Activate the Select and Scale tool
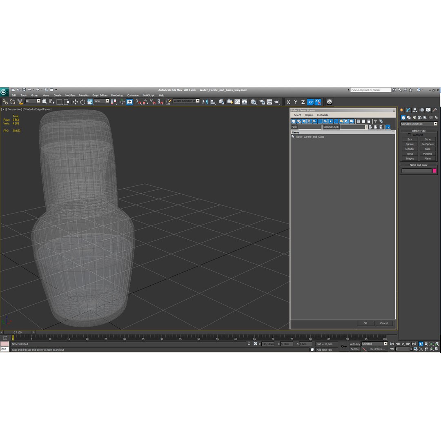 pos(90,102)
